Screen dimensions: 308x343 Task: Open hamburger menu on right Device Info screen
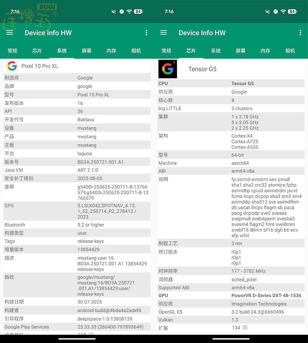pyautogui.click(x=164, y=33)
